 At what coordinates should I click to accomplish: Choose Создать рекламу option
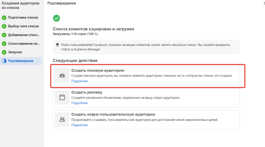pyautogui.click(x=146, y=98)
